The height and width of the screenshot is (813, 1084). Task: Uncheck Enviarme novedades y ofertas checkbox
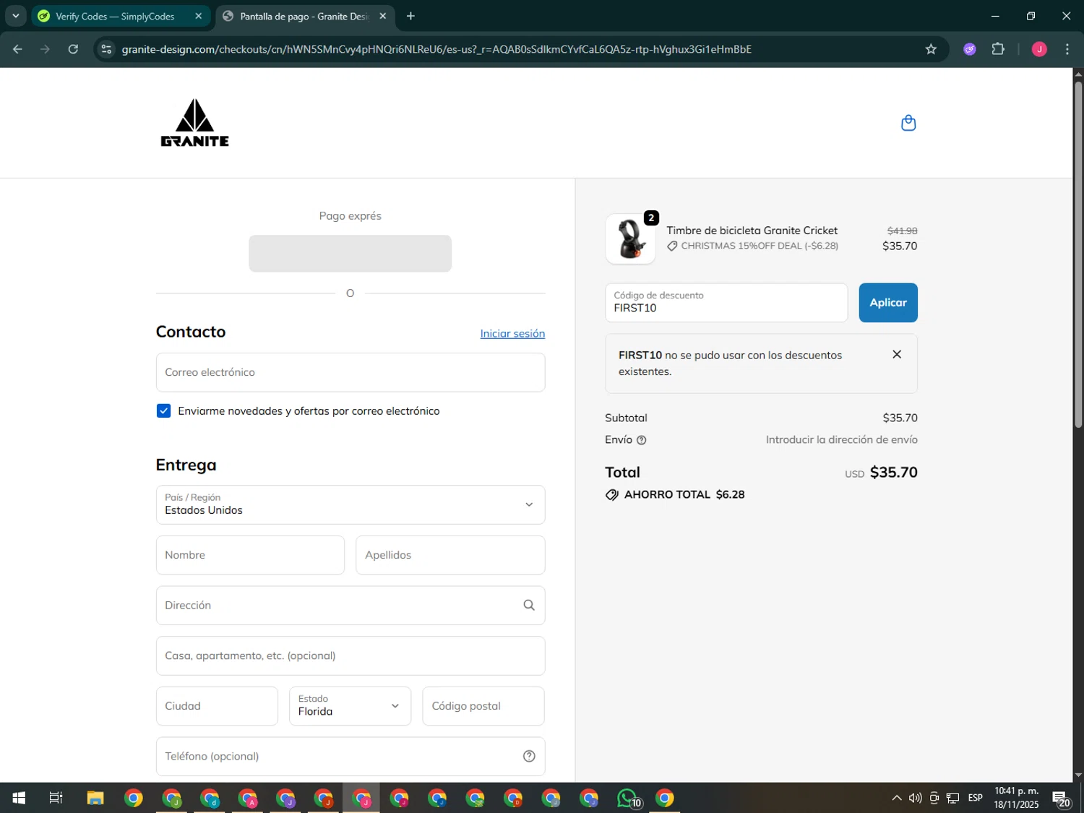(164, 411)
